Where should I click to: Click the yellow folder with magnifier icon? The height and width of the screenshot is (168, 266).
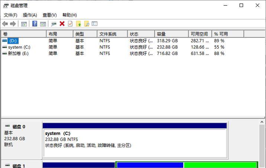coord(87,24)
